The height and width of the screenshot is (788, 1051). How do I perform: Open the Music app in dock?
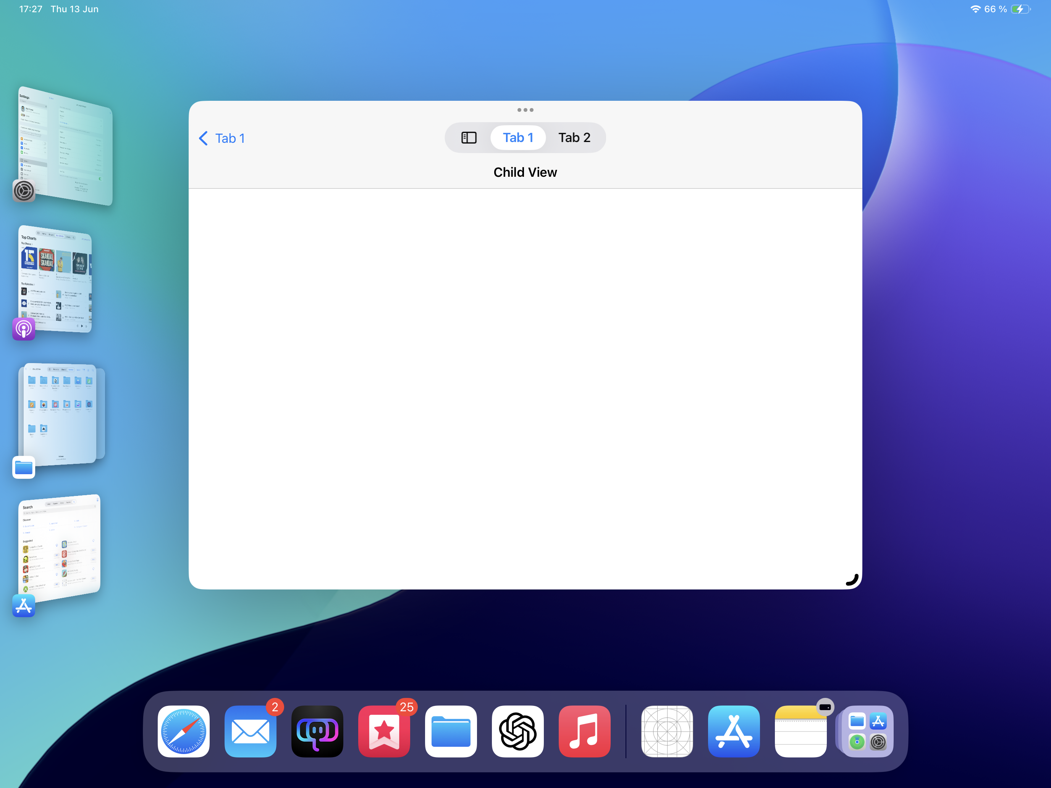click(584, 731)
